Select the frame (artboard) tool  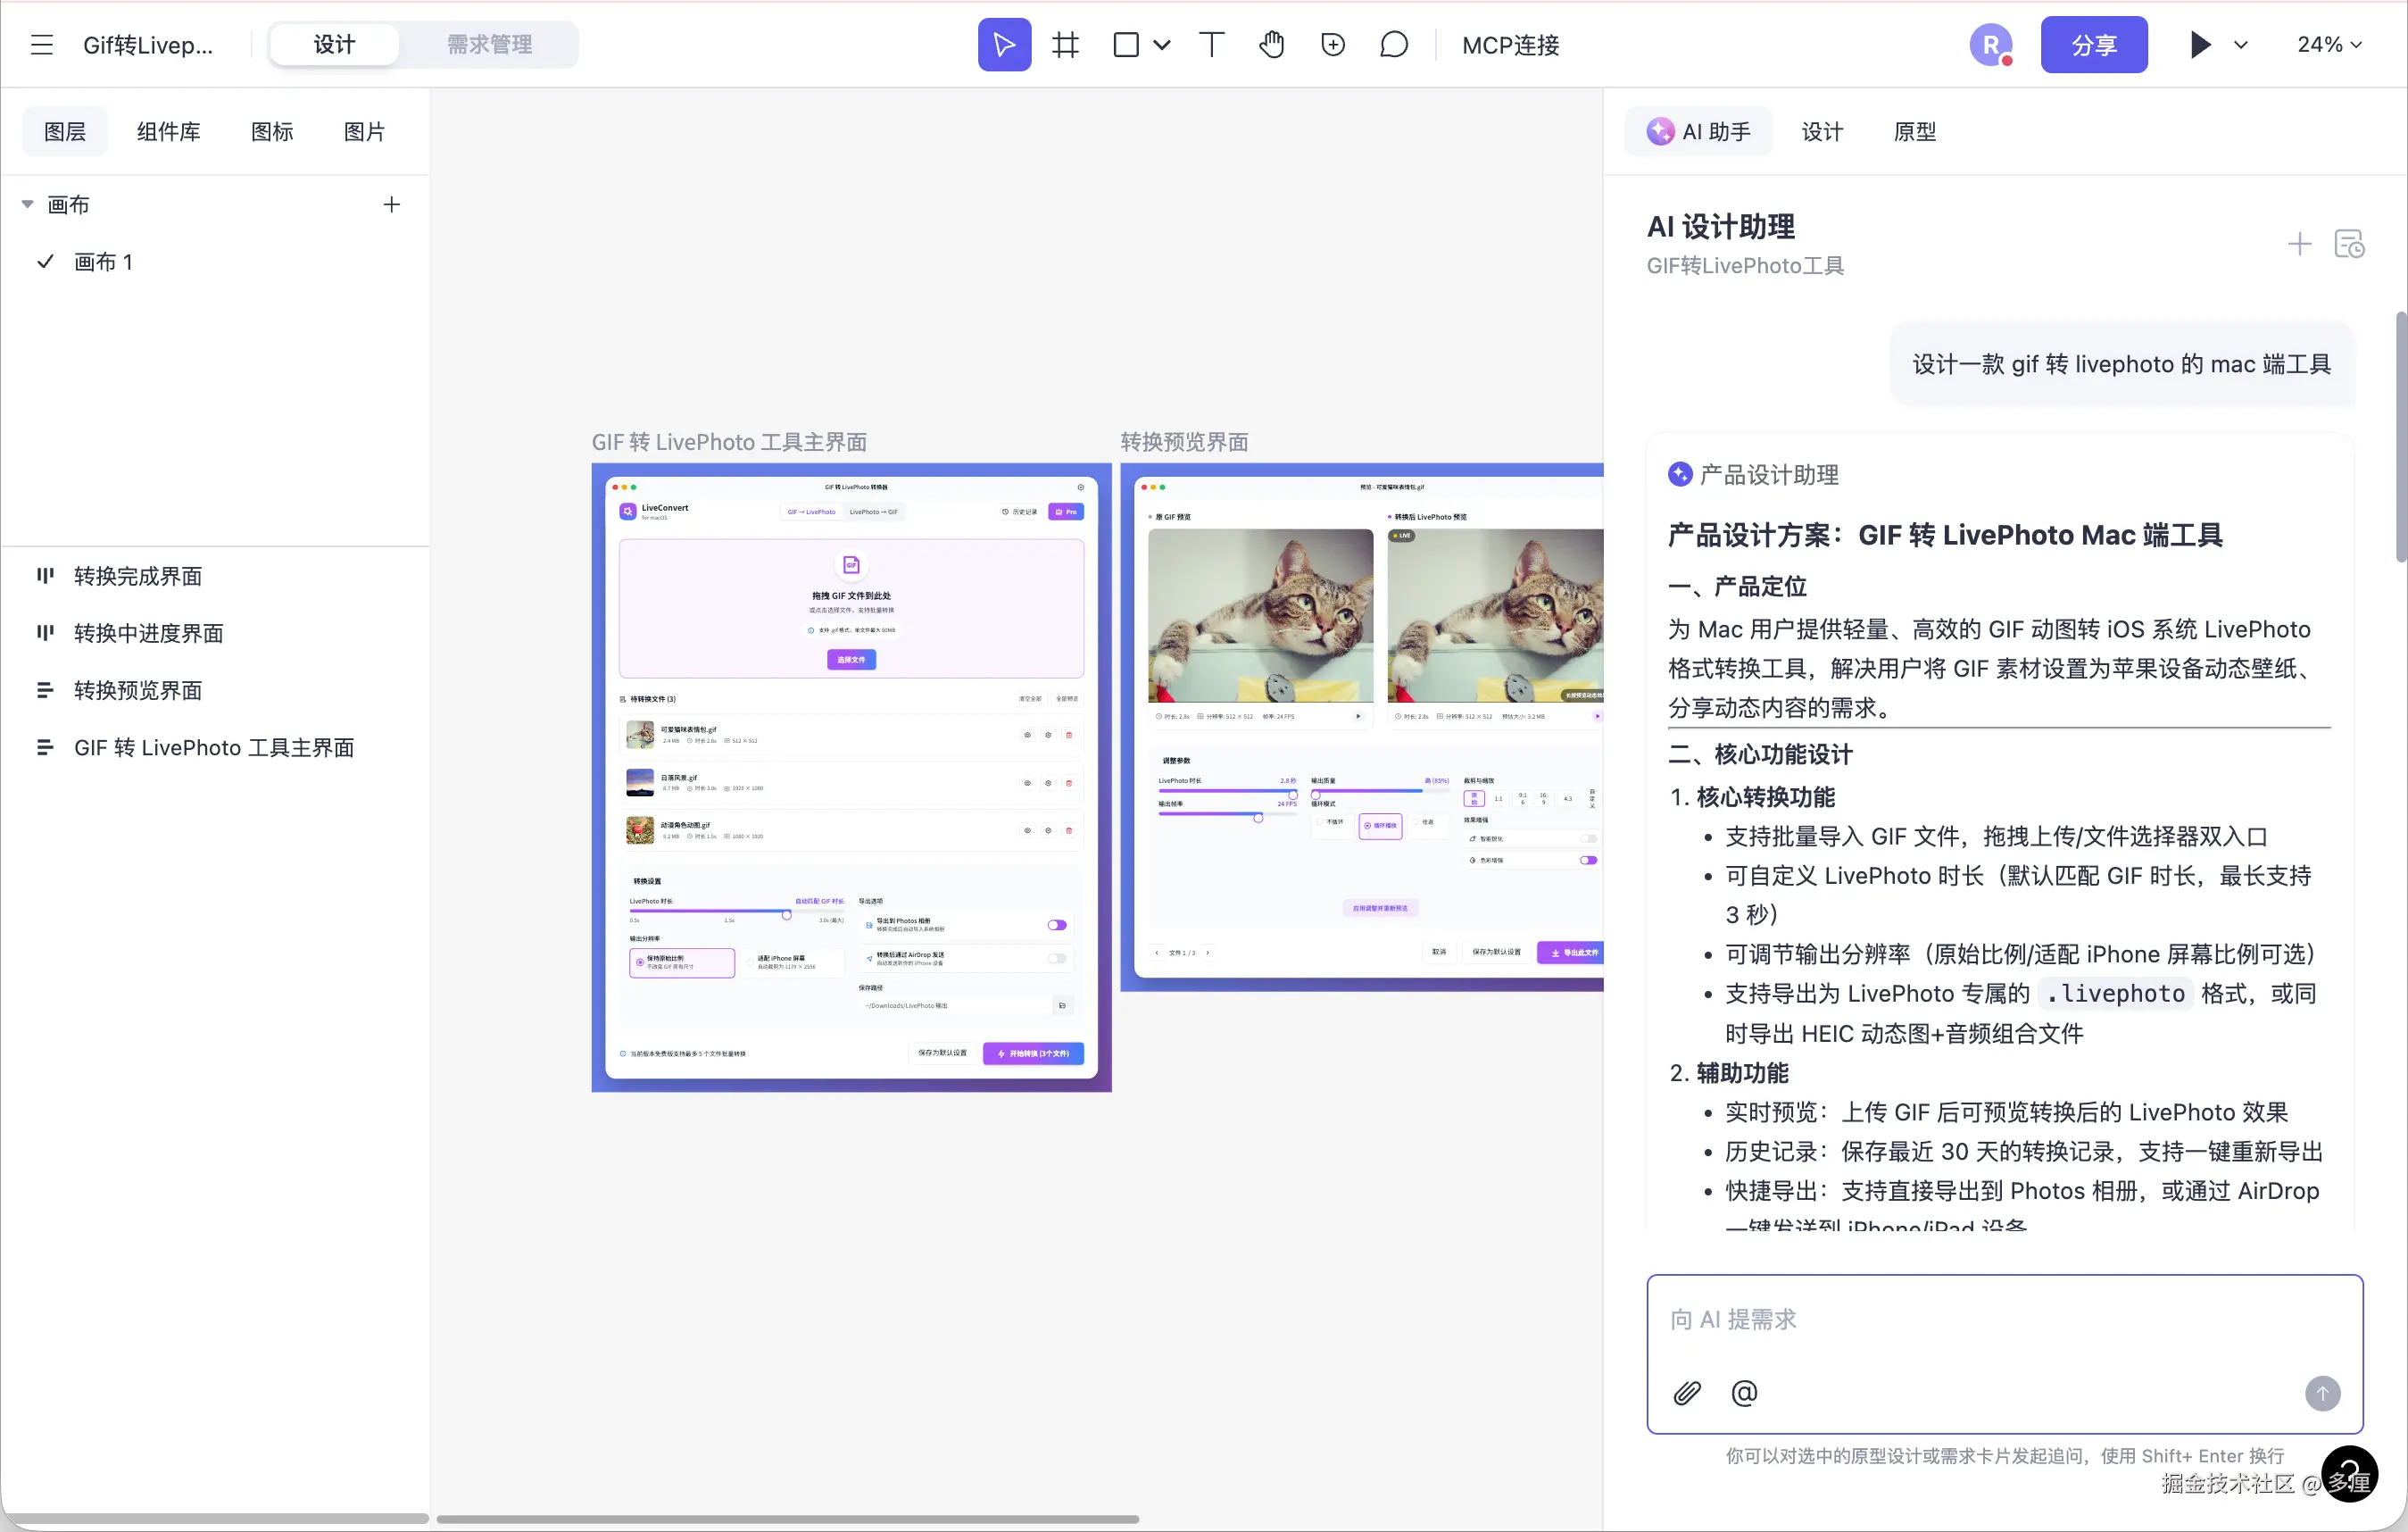coord(1066,45)
